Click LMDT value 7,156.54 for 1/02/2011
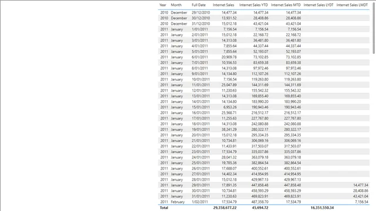Viewport: 376px width, 211px height. 361,202
